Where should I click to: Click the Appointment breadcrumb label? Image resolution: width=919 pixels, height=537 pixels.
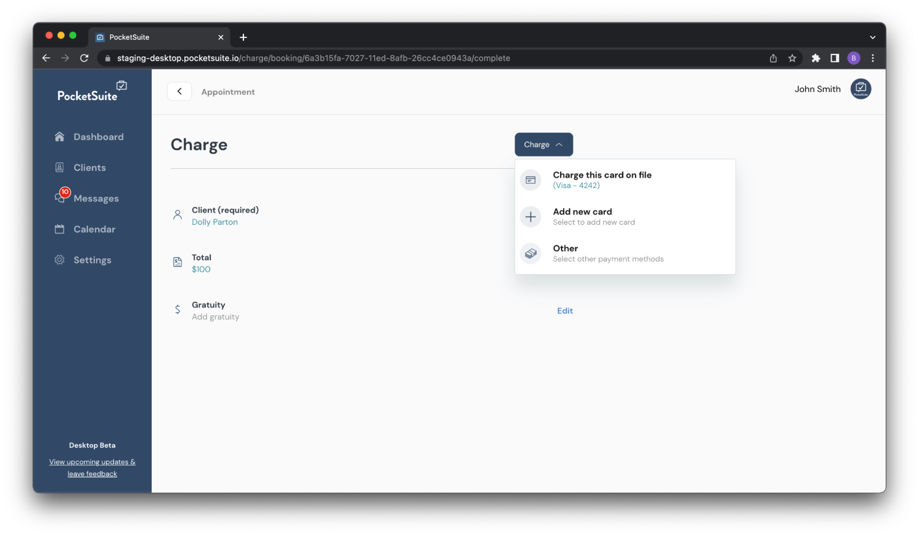pos(228,91)
